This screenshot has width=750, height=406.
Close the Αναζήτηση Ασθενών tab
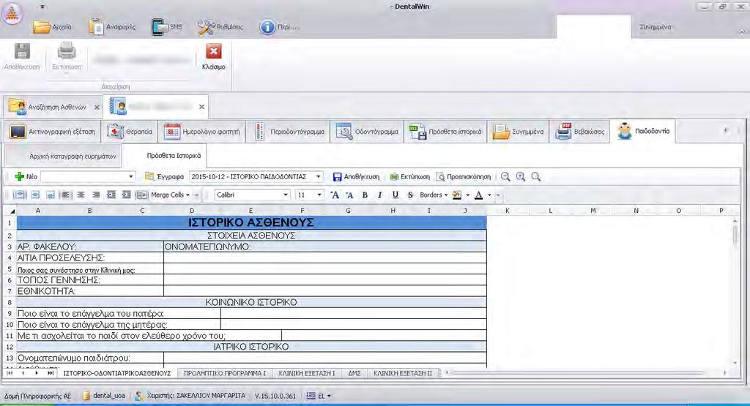(97, 108)
